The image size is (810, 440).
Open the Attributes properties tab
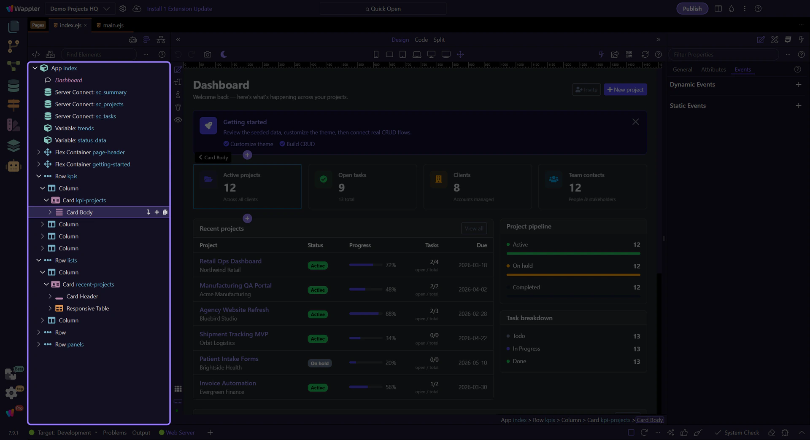pos(713,70)
